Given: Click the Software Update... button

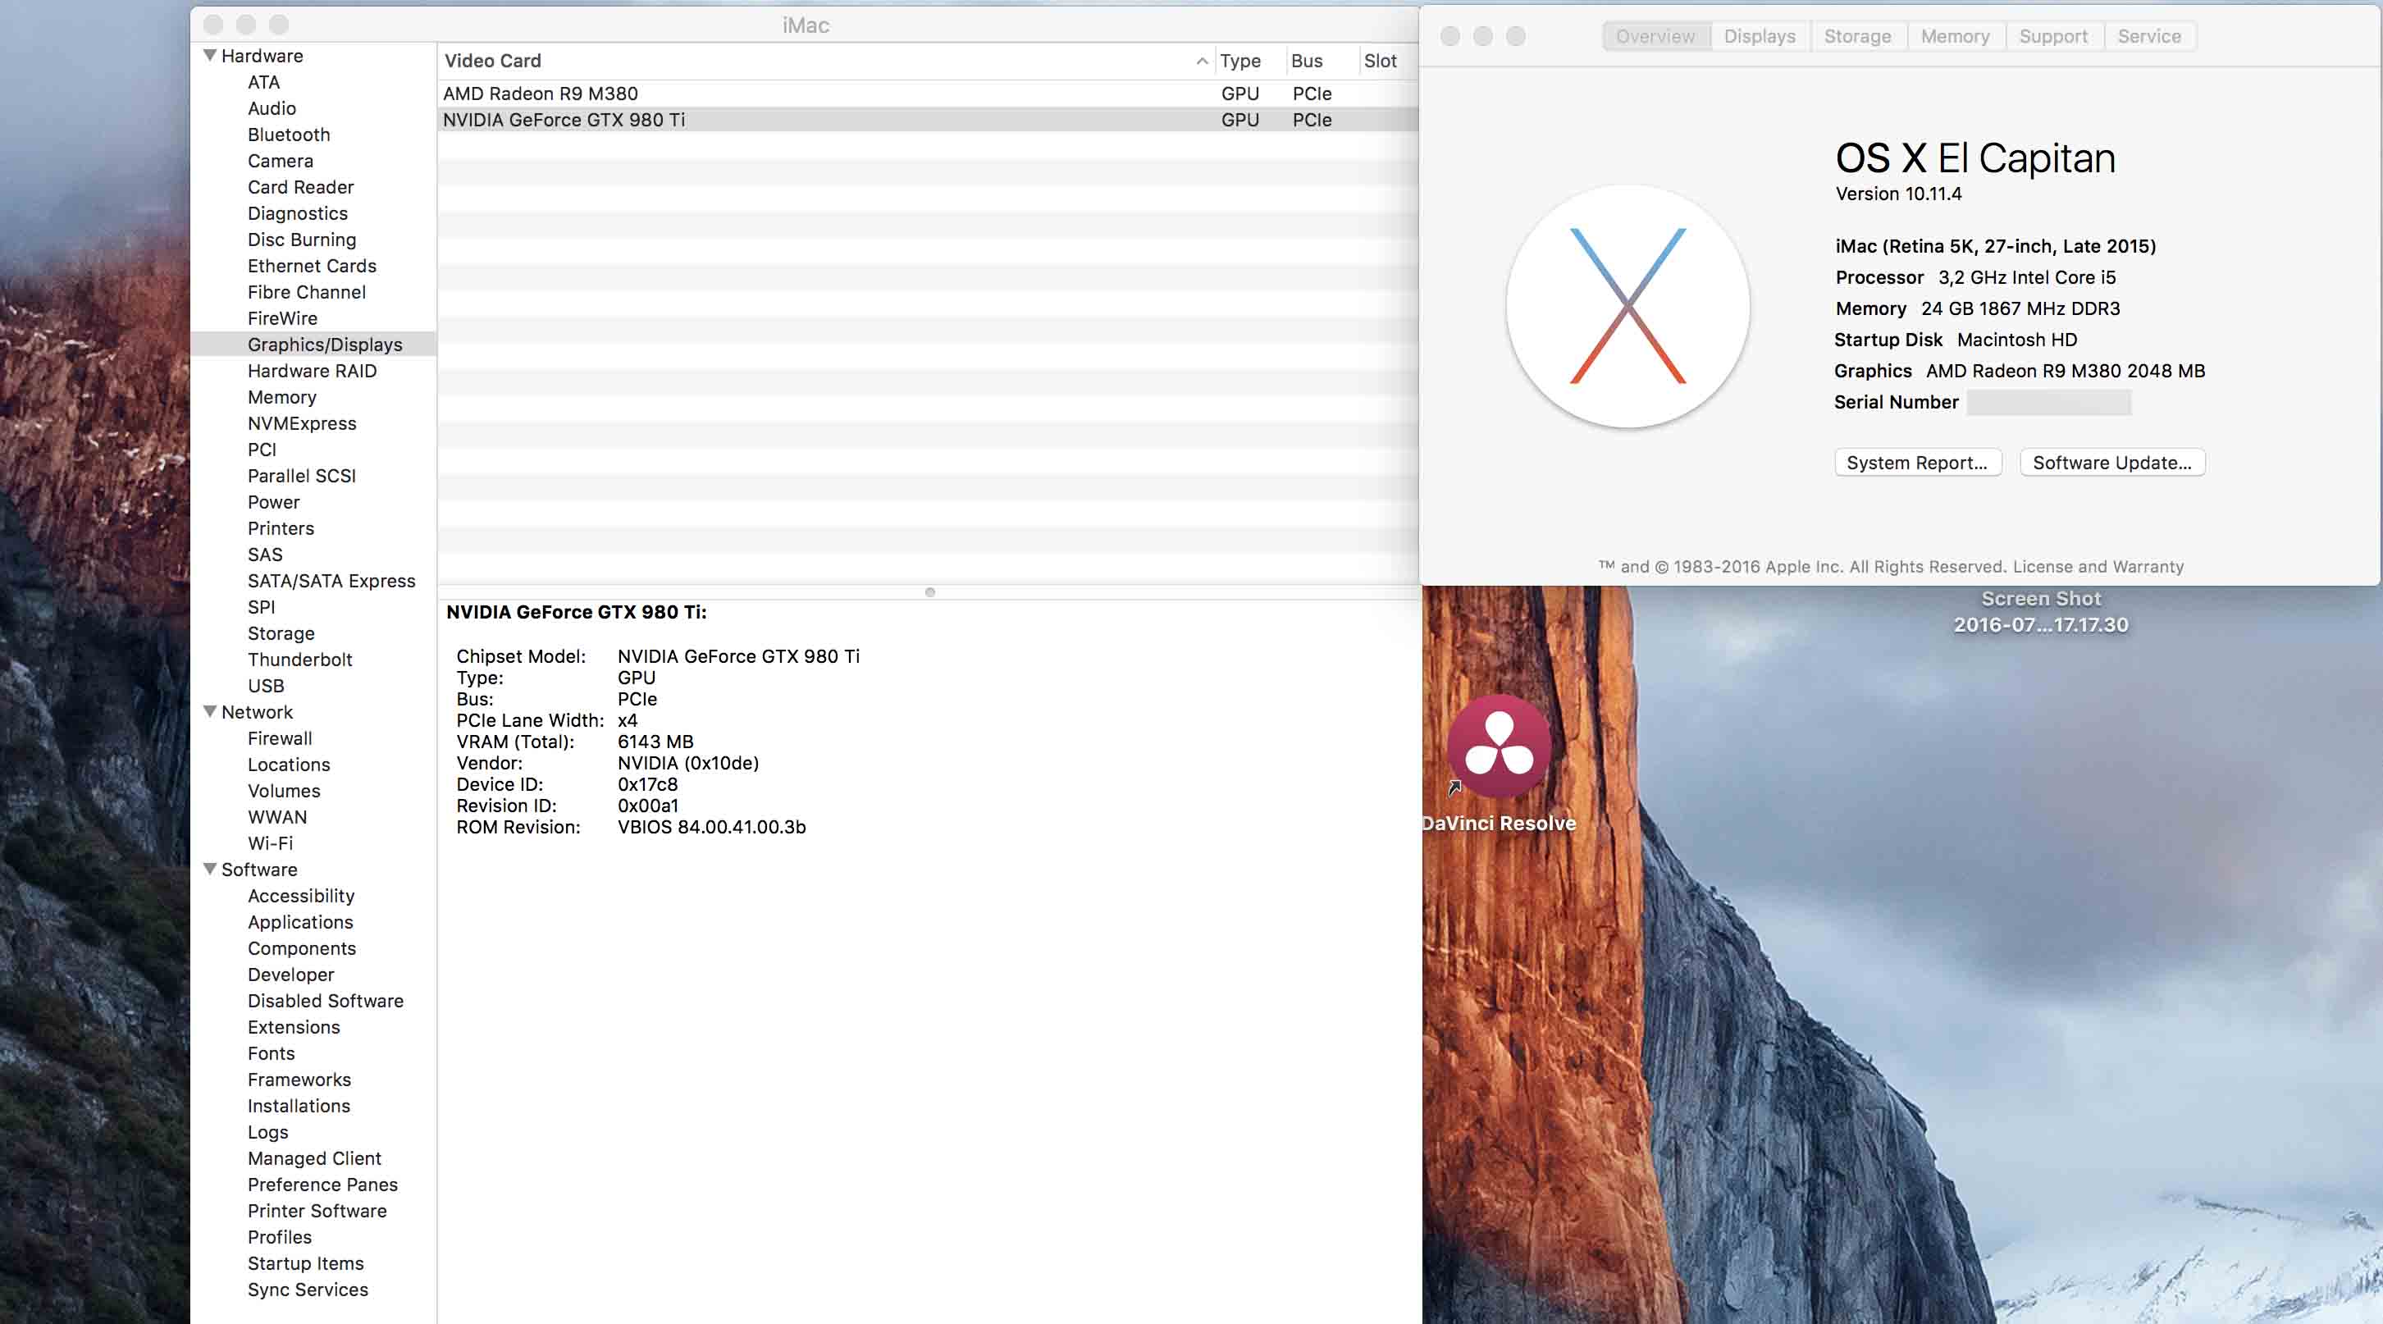Looking at the screenshot, I should [2112, 463].
